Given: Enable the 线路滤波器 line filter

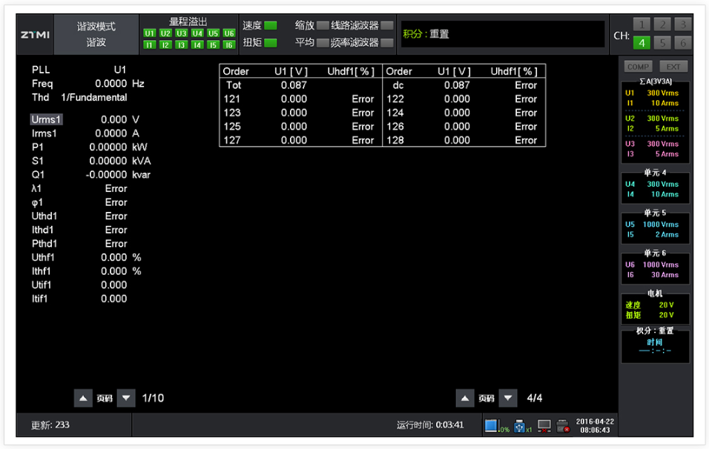Looking at the screenshot, I should click(387, 25).
